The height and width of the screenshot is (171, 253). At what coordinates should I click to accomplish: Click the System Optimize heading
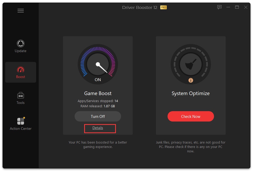pos(191,94)
